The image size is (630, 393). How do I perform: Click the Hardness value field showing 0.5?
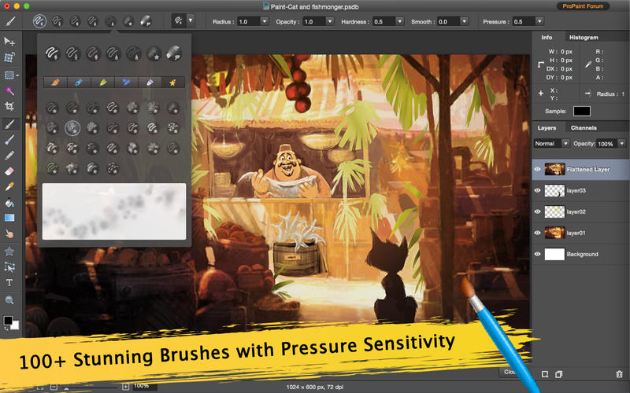384,21
